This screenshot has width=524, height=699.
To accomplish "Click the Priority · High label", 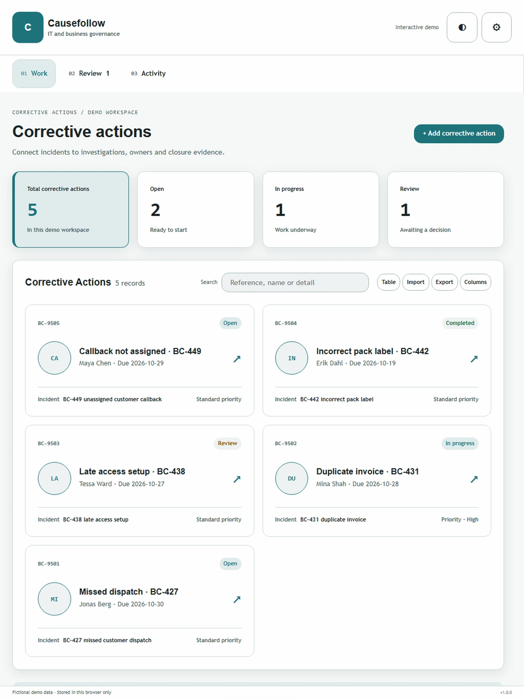I will click(460, 519).
